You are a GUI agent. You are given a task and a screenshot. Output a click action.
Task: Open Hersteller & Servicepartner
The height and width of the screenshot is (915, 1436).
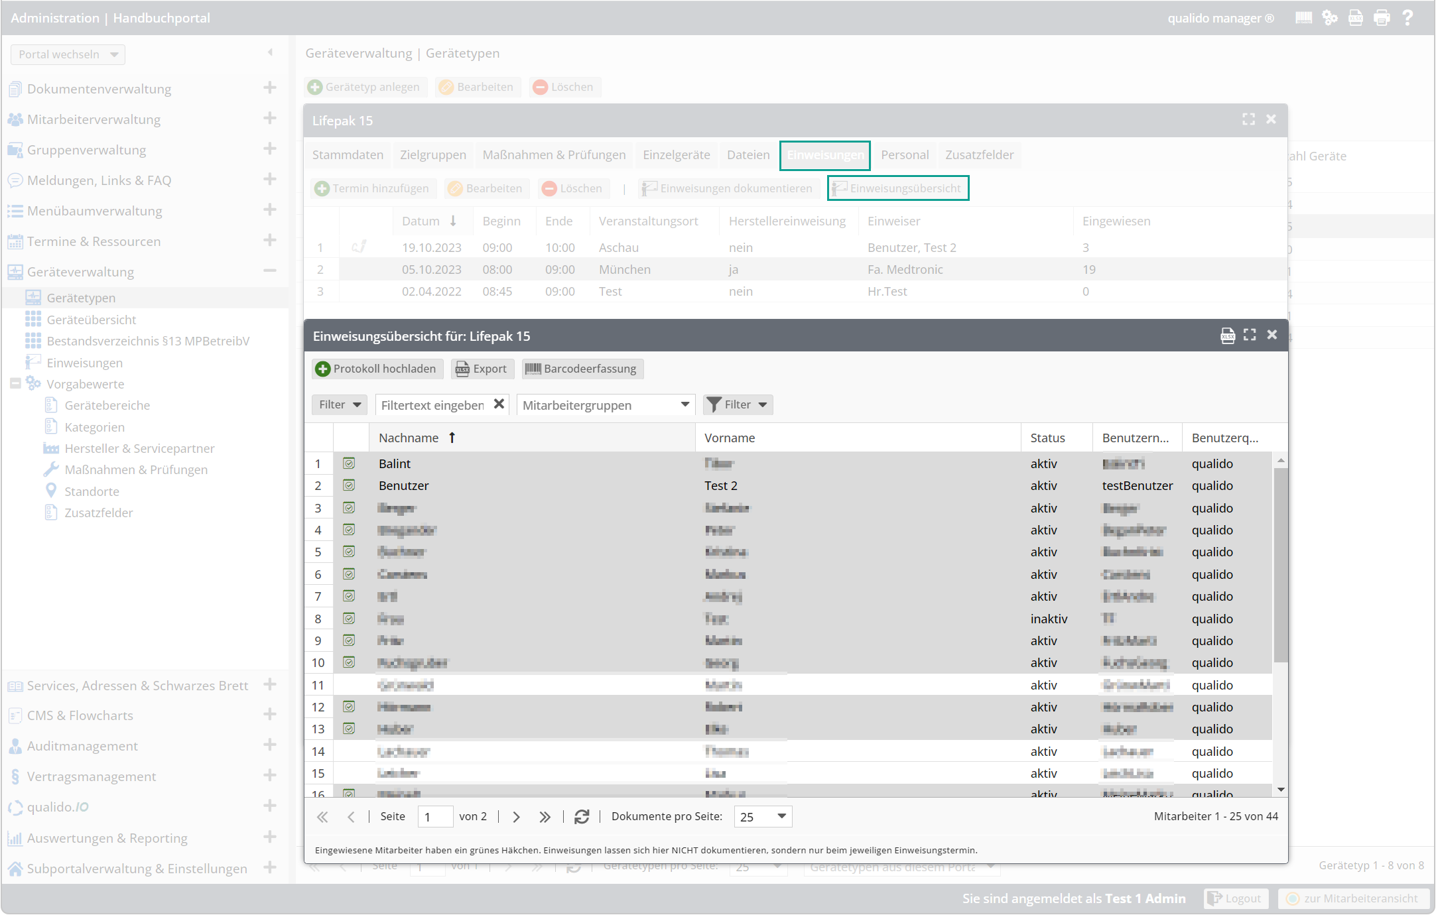tap(139, 448)
